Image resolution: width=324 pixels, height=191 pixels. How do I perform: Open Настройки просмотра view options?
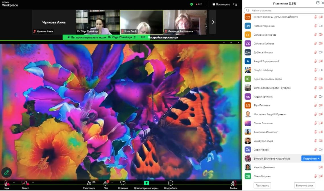(x=163, y=37)
